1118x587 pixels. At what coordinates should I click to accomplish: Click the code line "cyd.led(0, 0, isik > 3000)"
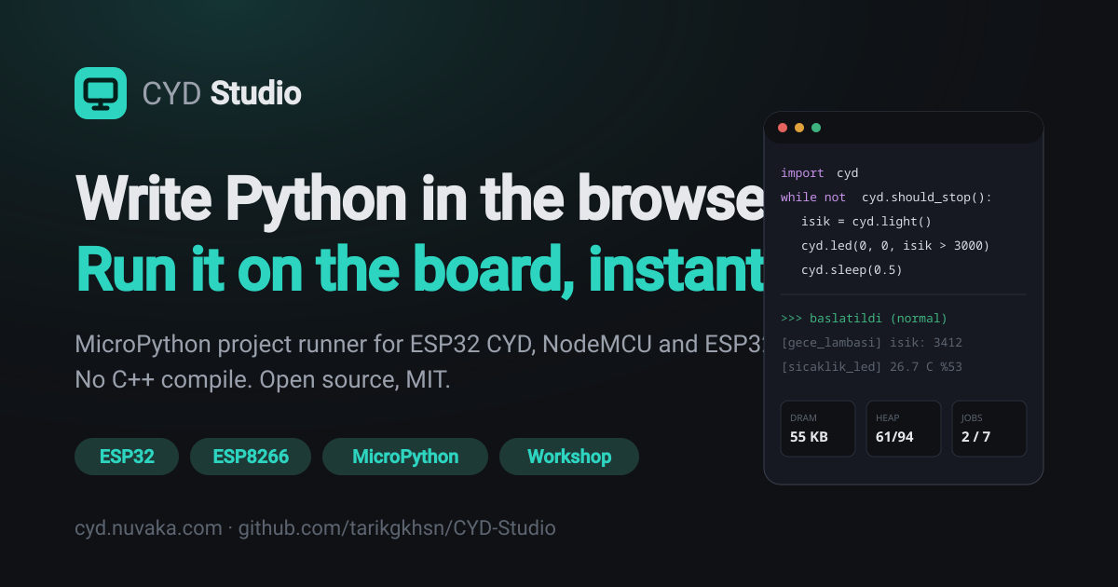click(x=895, y=246)
